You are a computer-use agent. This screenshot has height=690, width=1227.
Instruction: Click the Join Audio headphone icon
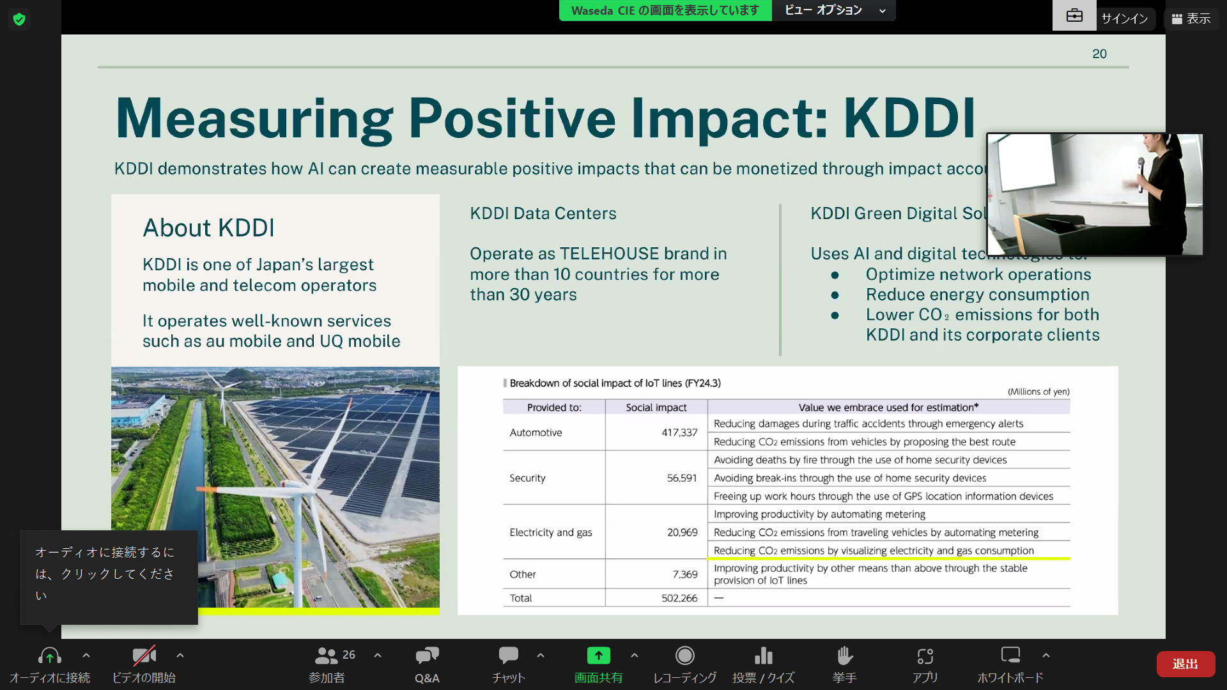49,656
